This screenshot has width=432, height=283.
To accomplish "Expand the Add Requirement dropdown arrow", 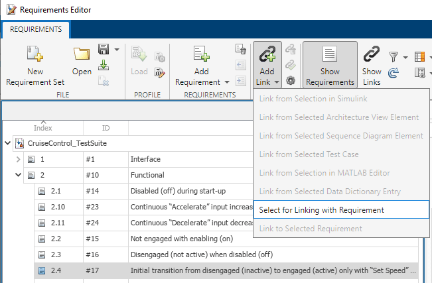I will tap(228, 82).
